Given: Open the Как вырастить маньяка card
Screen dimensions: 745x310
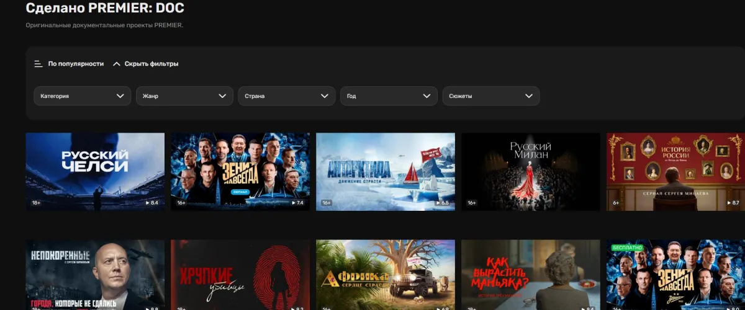Looking at the screenshot, I should tap(531, 275).
